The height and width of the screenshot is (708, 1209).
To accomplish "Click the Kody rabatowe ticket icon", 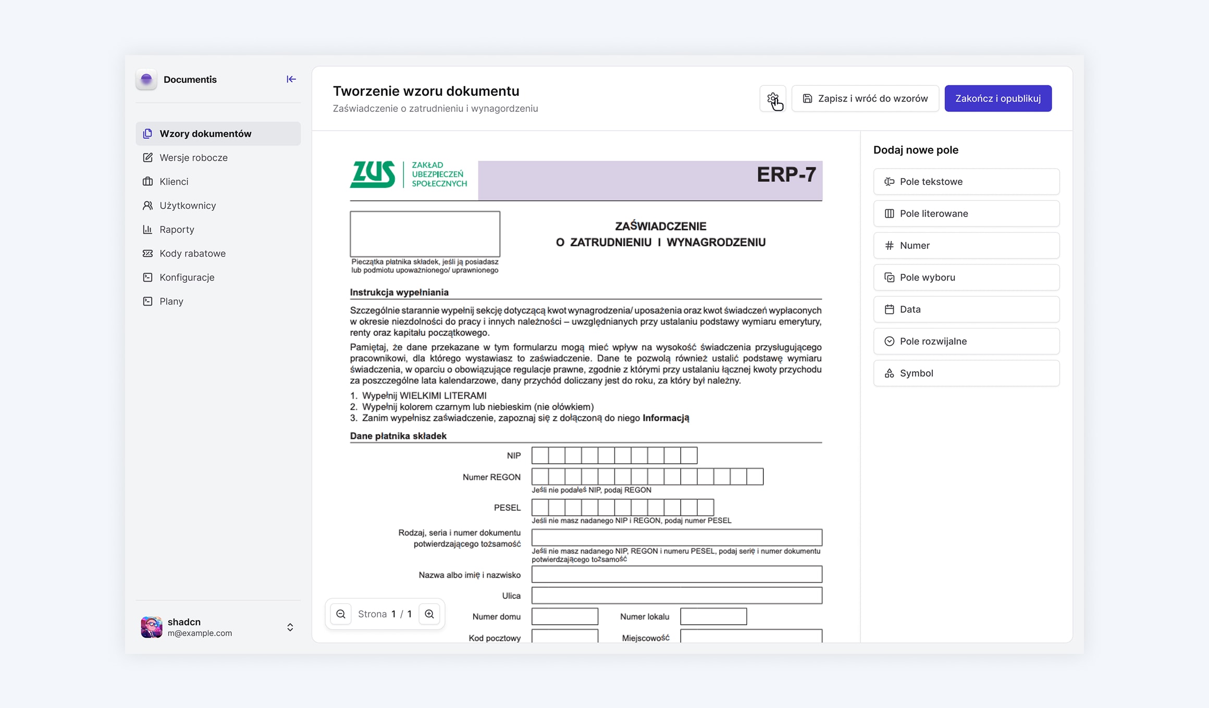I will tap(147, 254).
